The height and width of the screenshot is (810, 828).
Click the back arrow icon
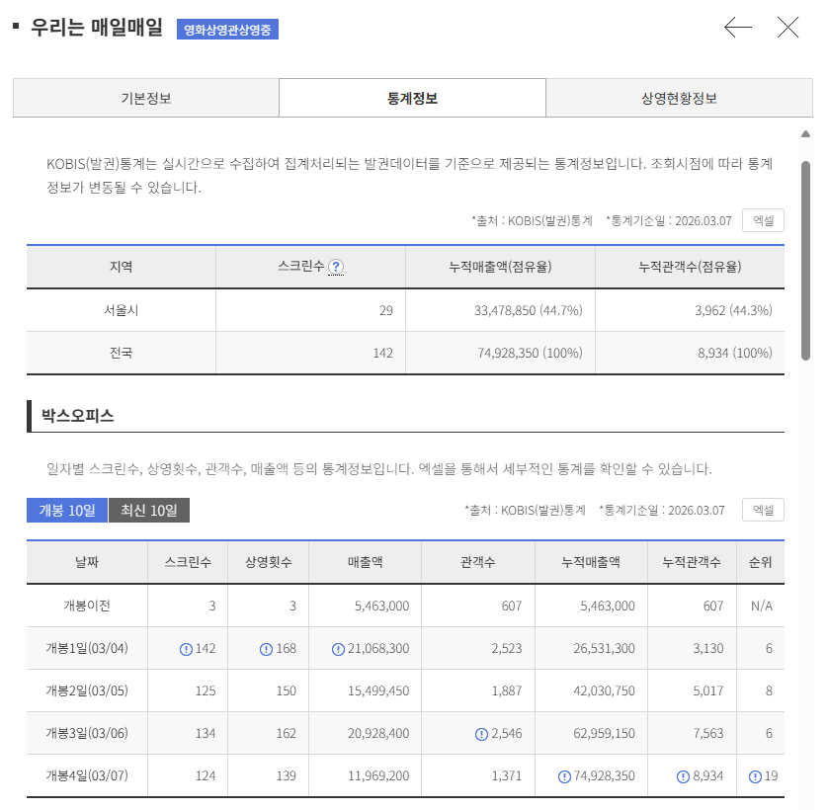click(x=738, y=28)
